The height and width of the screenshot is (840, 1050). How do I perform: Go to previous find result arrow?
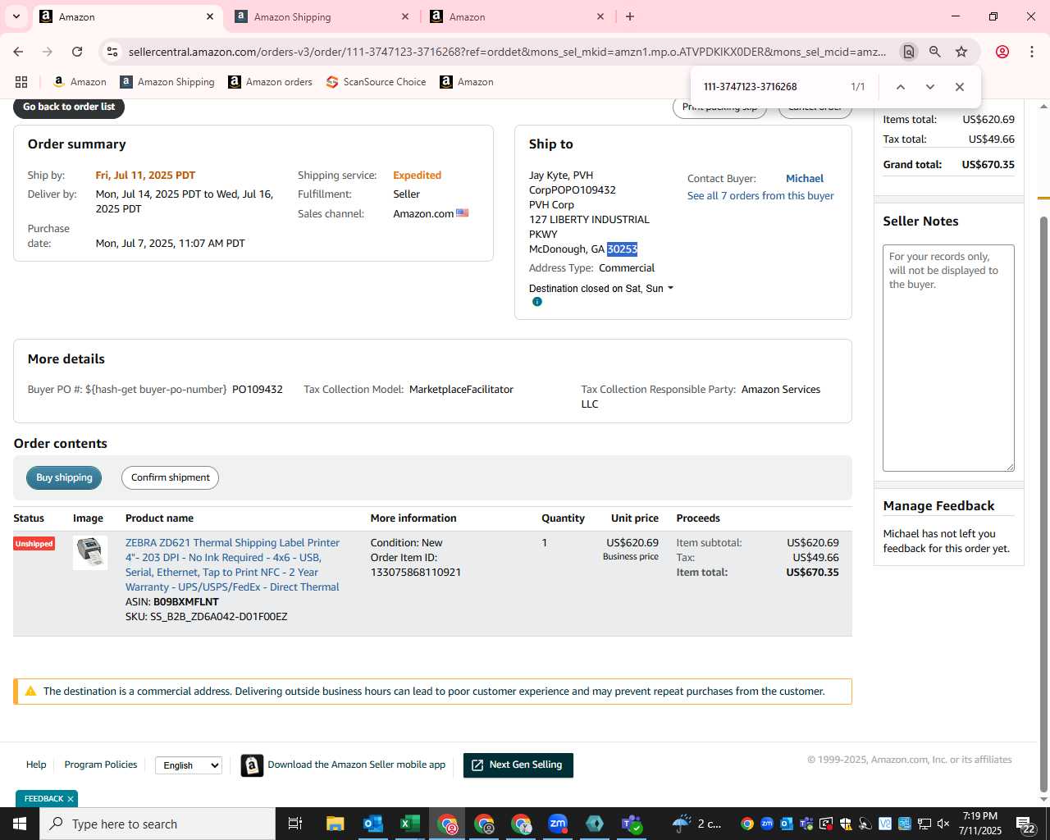click(901, 87)
